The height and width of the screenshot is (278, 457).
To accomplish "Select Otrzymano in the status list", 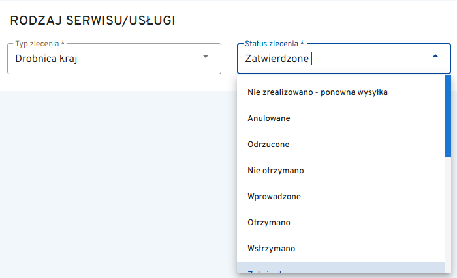I will pos(268,223).
